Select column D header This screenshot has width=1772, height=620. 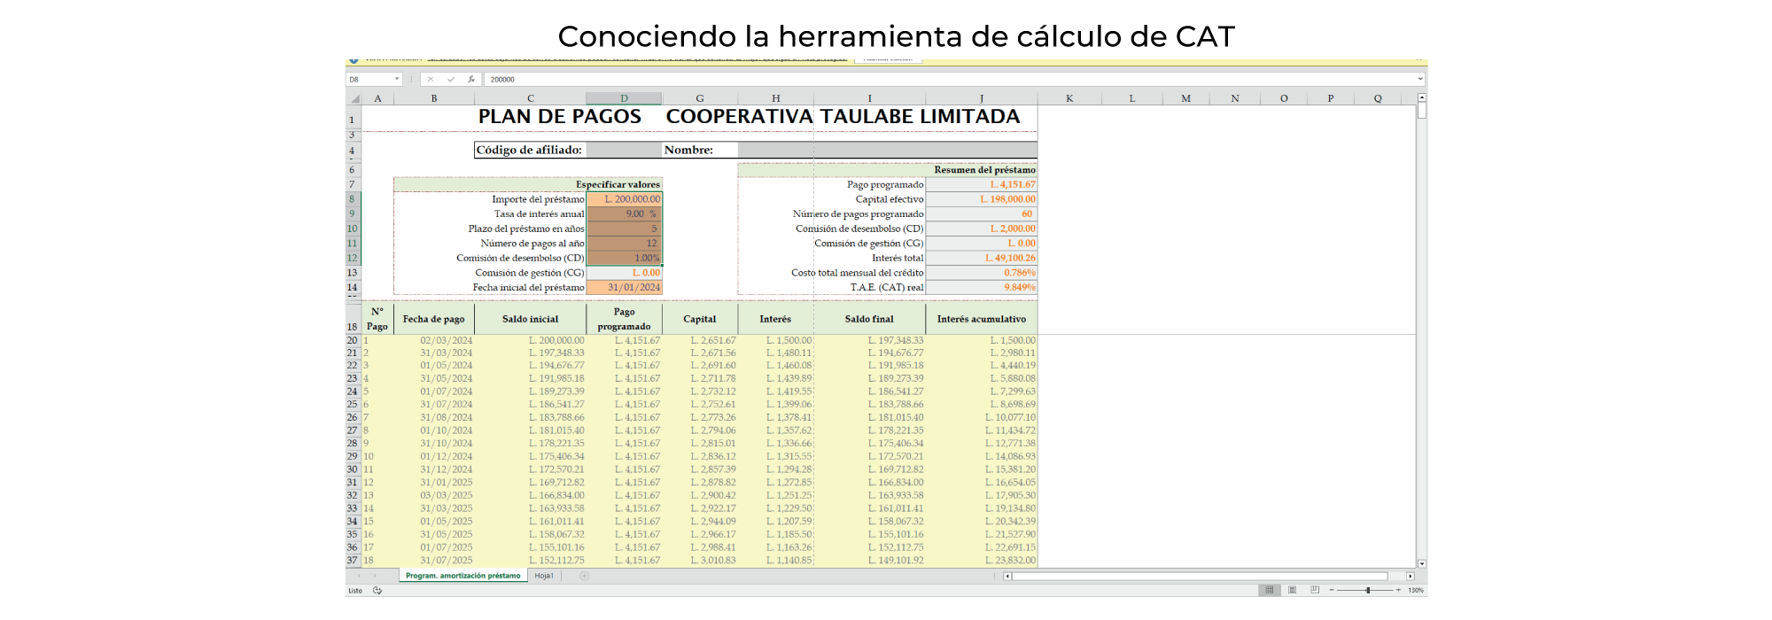624,98
